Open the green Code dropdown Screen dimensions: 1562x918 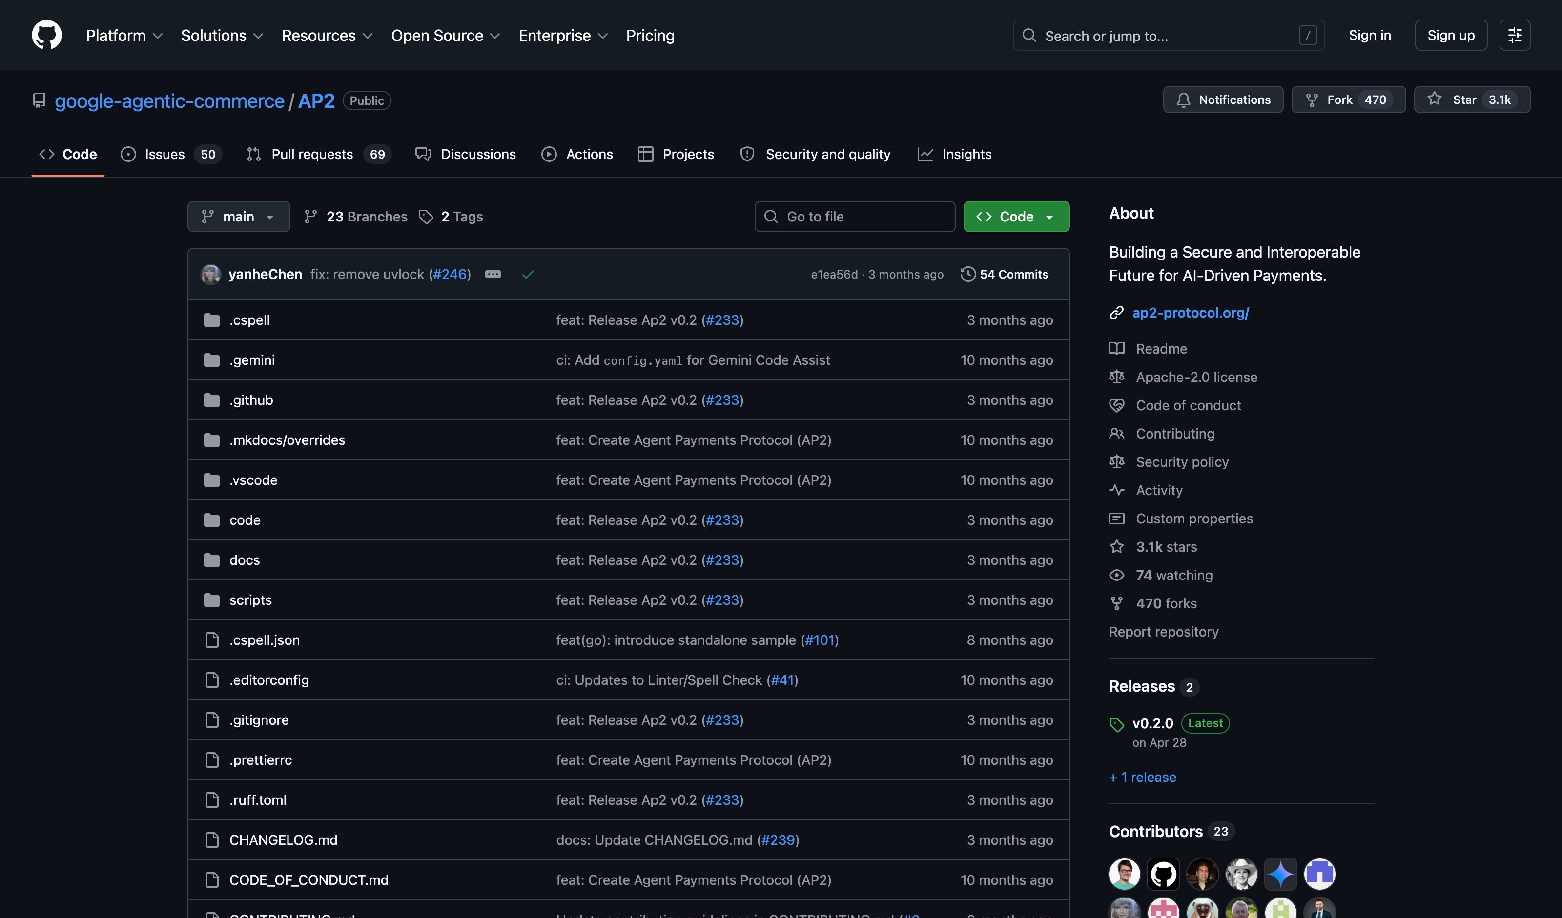tap(1016, 217)
